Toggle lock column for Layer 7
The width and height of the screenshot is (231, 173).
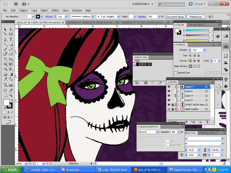point(172,87)
